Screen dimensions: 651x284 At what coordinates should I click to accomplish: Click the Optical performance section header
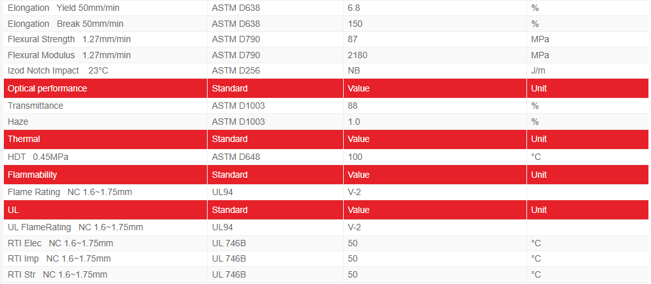(x=47, y=88)
